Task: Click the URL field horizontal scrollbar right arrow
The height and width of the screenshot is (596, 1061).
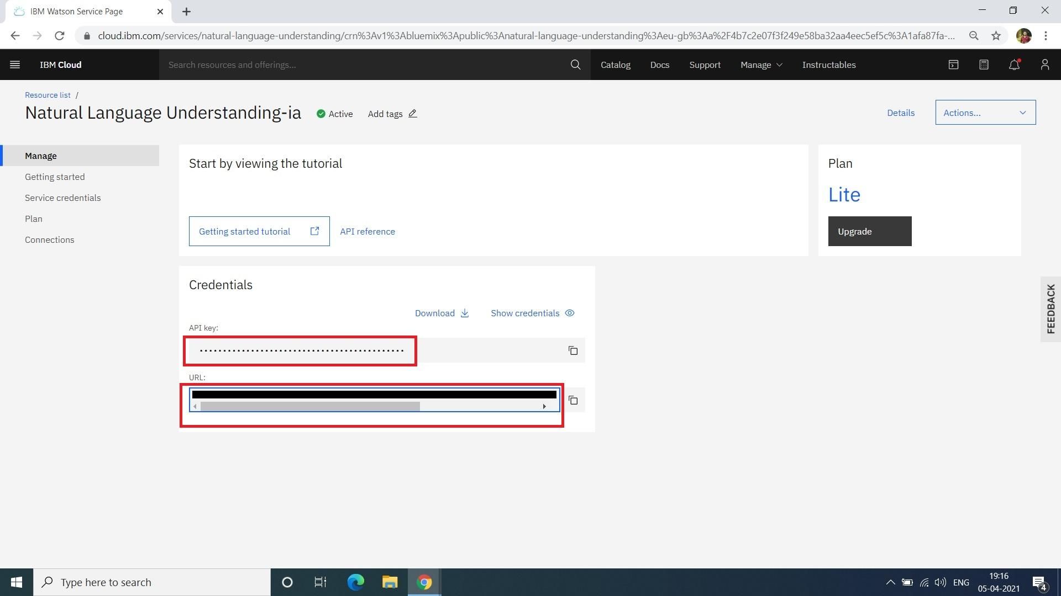Action: click(544, 407)
